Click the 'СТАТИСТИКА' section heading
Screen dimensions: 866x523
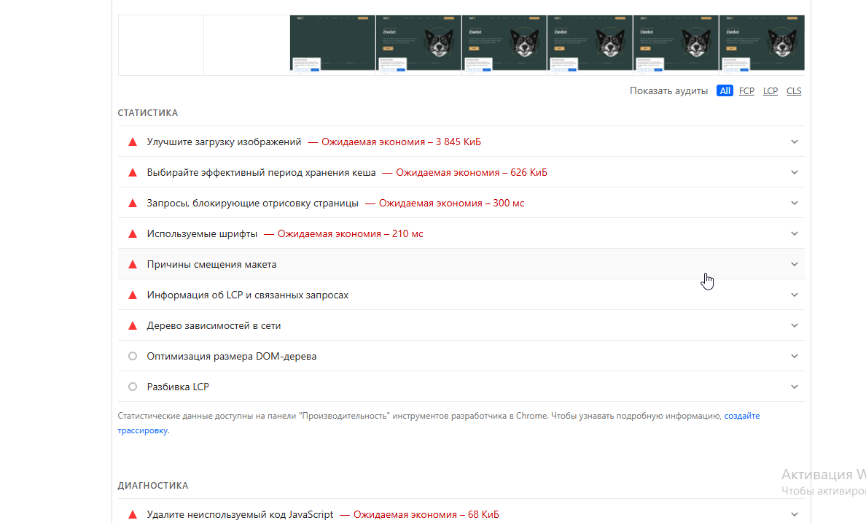coord(147,113)
